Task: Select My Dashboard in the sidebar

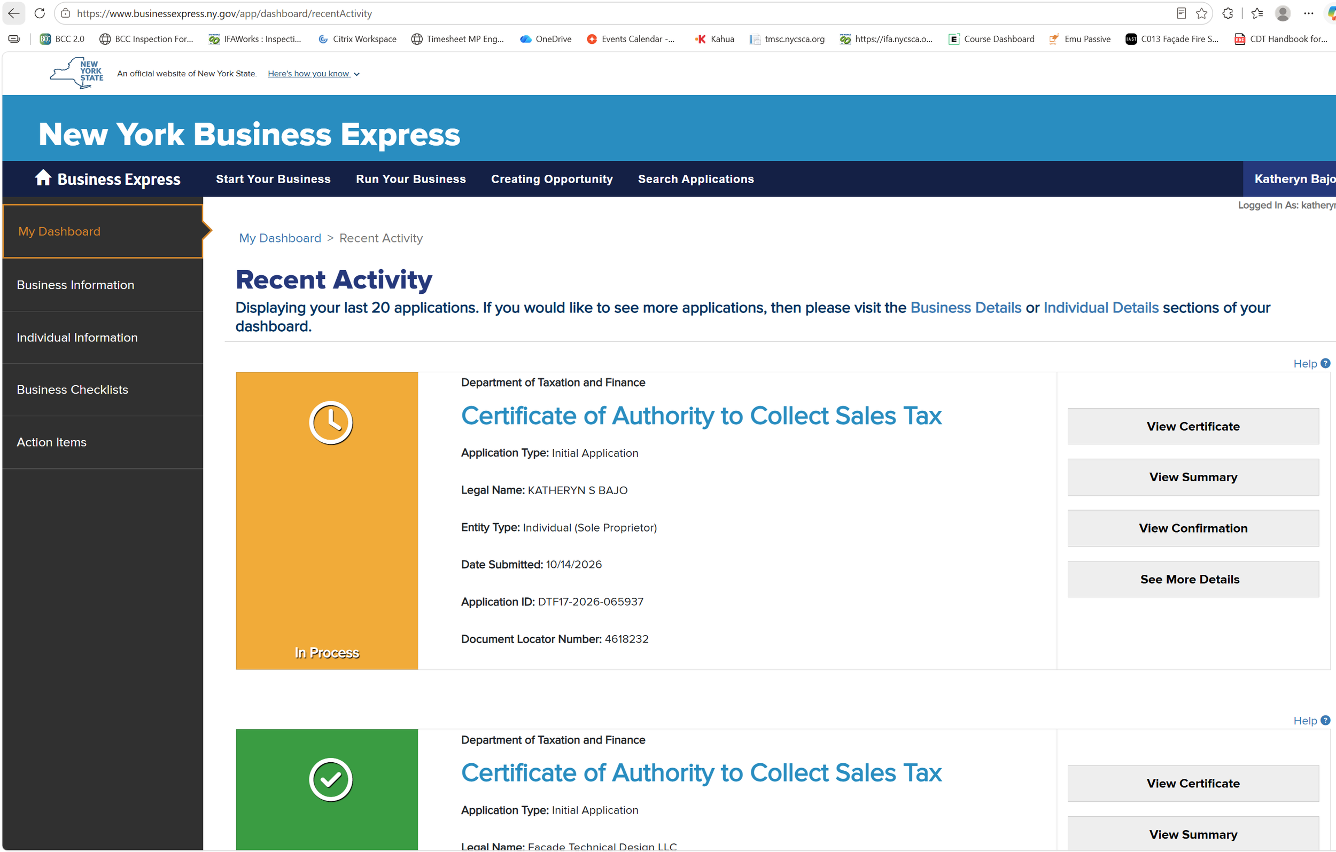Action: pos(103,231)
